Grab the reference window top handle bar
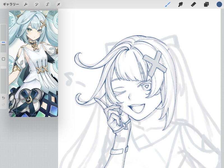 33,11
